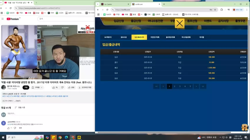
Task: Open YouTube hamburger menu
Action: point(3,19)
